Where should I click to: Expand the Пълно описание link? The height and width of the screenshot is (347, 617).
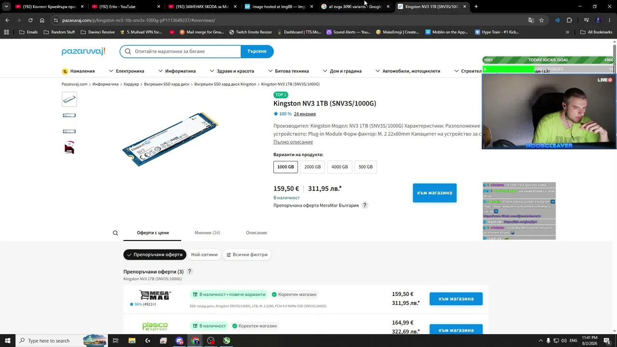[293, 142]
